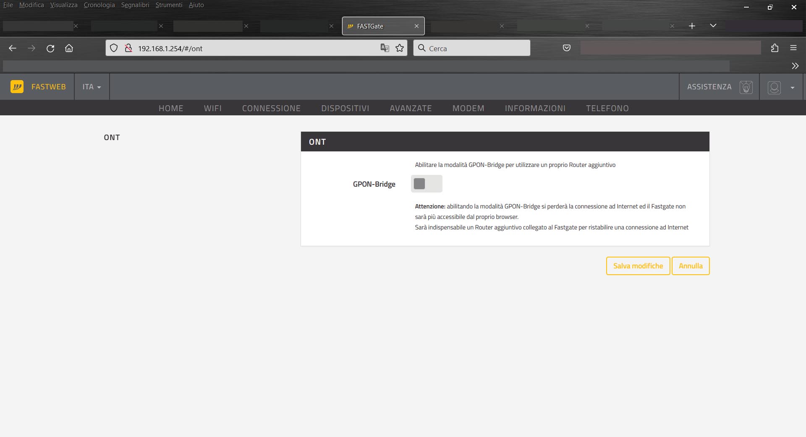
Task: Open the ITA language dropdown
Action: [92, 87]
